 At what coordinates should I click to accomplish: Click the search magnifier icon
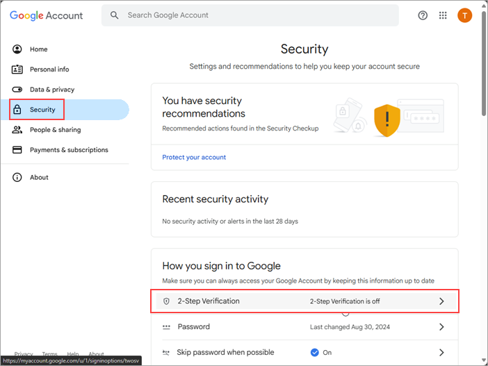tap(115, 15)
